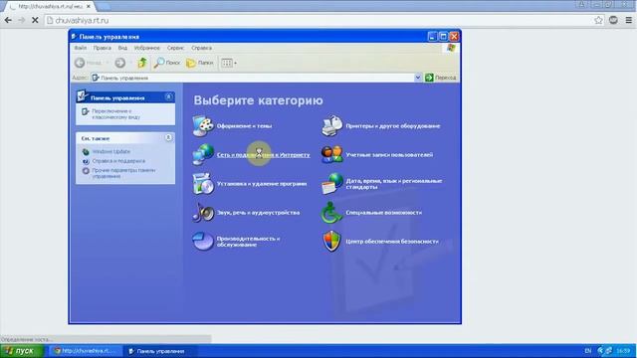Open the Appearance and Themes category icon
Viewport: 637px width, 358px height.
click(x=203, y=126)
